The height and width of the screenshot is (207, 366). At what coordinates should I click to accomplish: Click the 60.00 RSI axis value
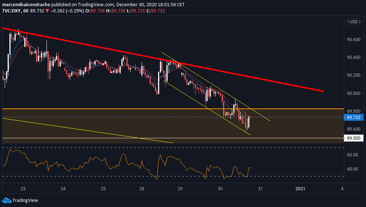353,155
